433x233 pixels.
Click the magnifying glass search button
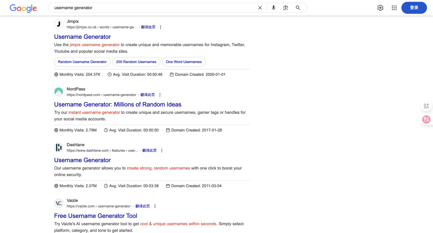pyautogui.click(x=298, y=8)
